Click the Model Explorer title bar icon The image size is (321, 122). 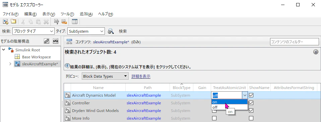[x=5, y=5]
